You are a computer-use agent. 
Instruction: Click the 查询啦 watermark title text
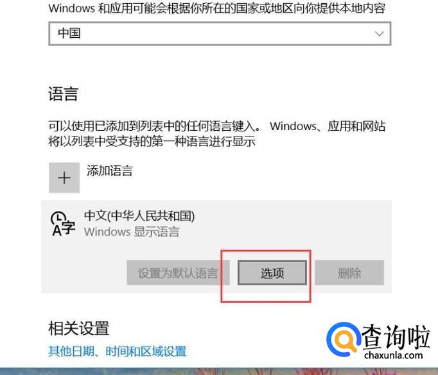click(396, 337)
